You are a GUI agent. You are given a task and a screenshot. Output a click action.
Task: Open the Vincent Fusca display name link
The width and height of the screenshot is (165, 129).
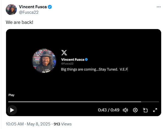point(33,7)
